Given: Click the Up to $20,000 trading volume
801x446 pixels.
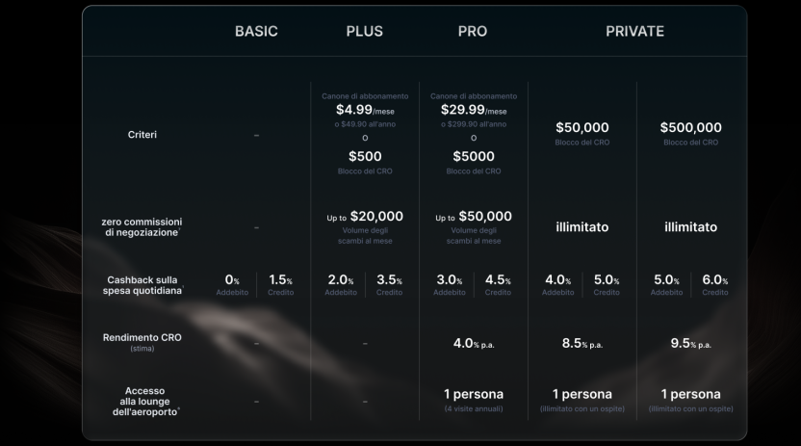Looking at the screenshot, I should click(364, 217).
